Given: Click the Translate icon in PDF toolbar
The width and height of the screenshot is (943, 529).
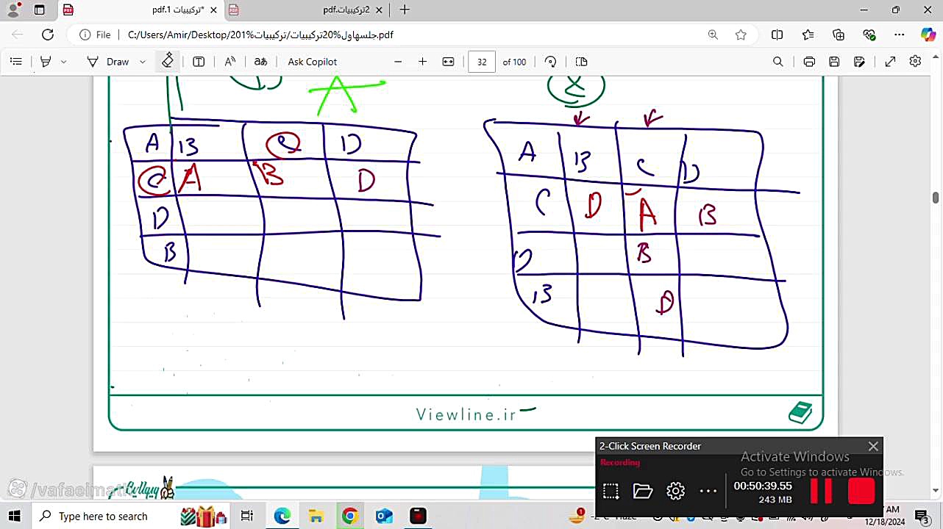Looking at the screenshot, I should 260,62.
